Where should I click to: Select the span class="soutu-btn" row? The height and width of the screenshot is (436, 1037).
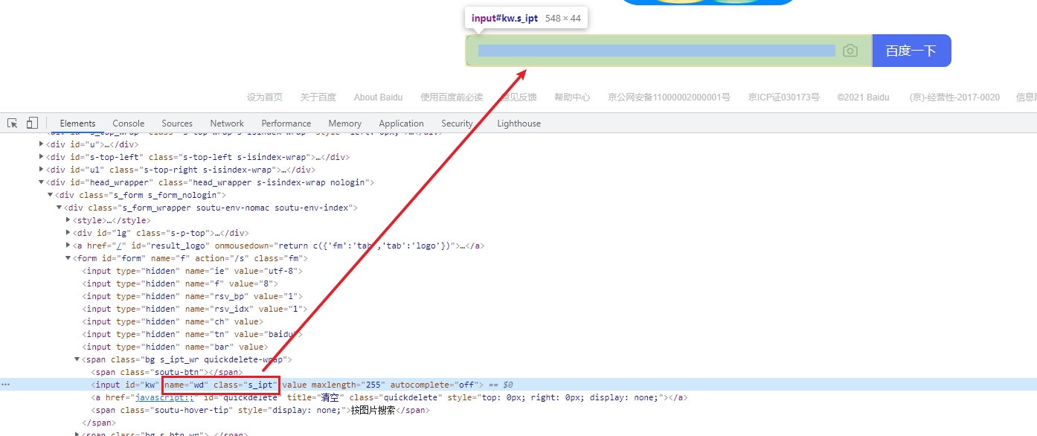click(167, 372)
